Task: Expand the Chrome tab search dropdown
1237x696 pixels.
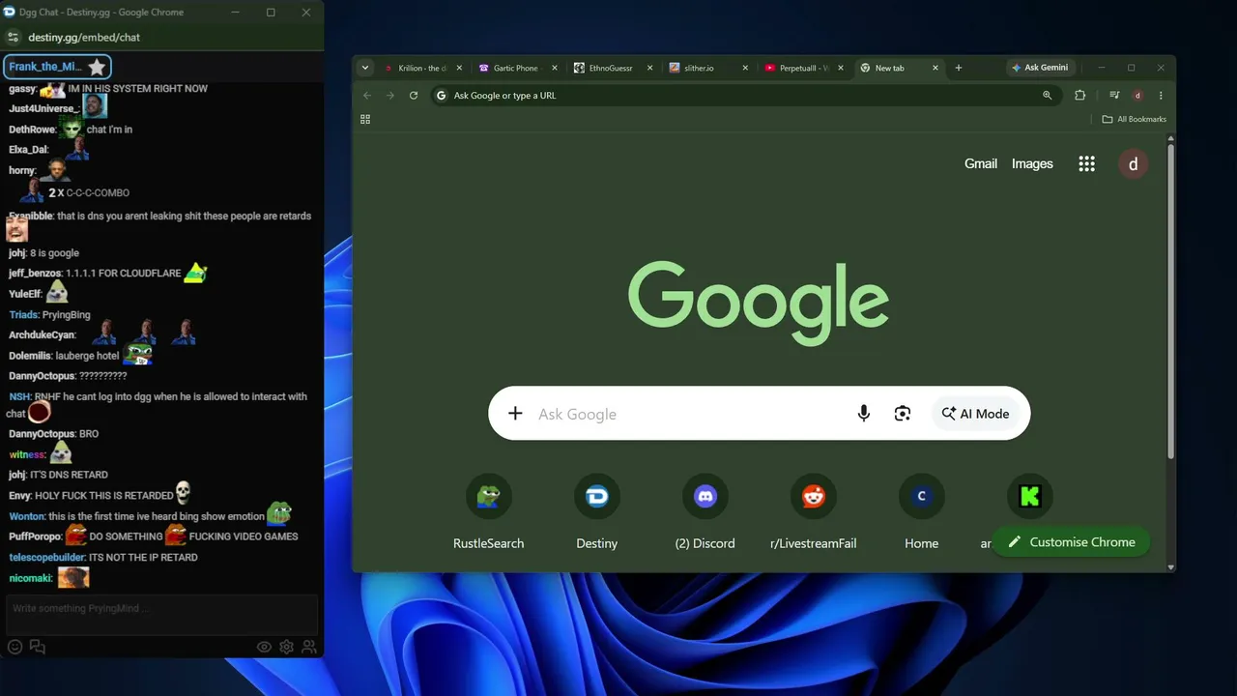Action: pyautogui.click(x=364, y=68)
